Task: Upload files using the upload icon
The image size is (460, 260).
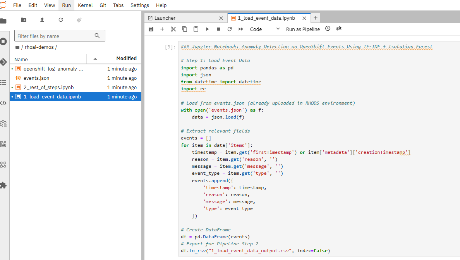Action: [x=42, y=20]
